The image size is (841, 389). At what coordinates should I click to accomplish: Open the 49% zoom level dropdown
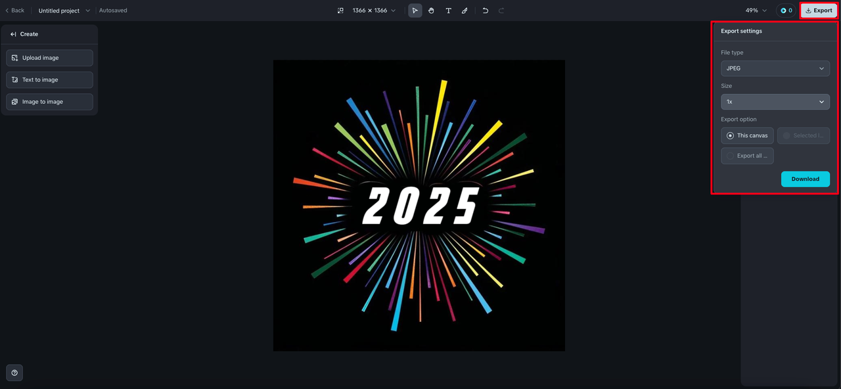tap(756, 11)
